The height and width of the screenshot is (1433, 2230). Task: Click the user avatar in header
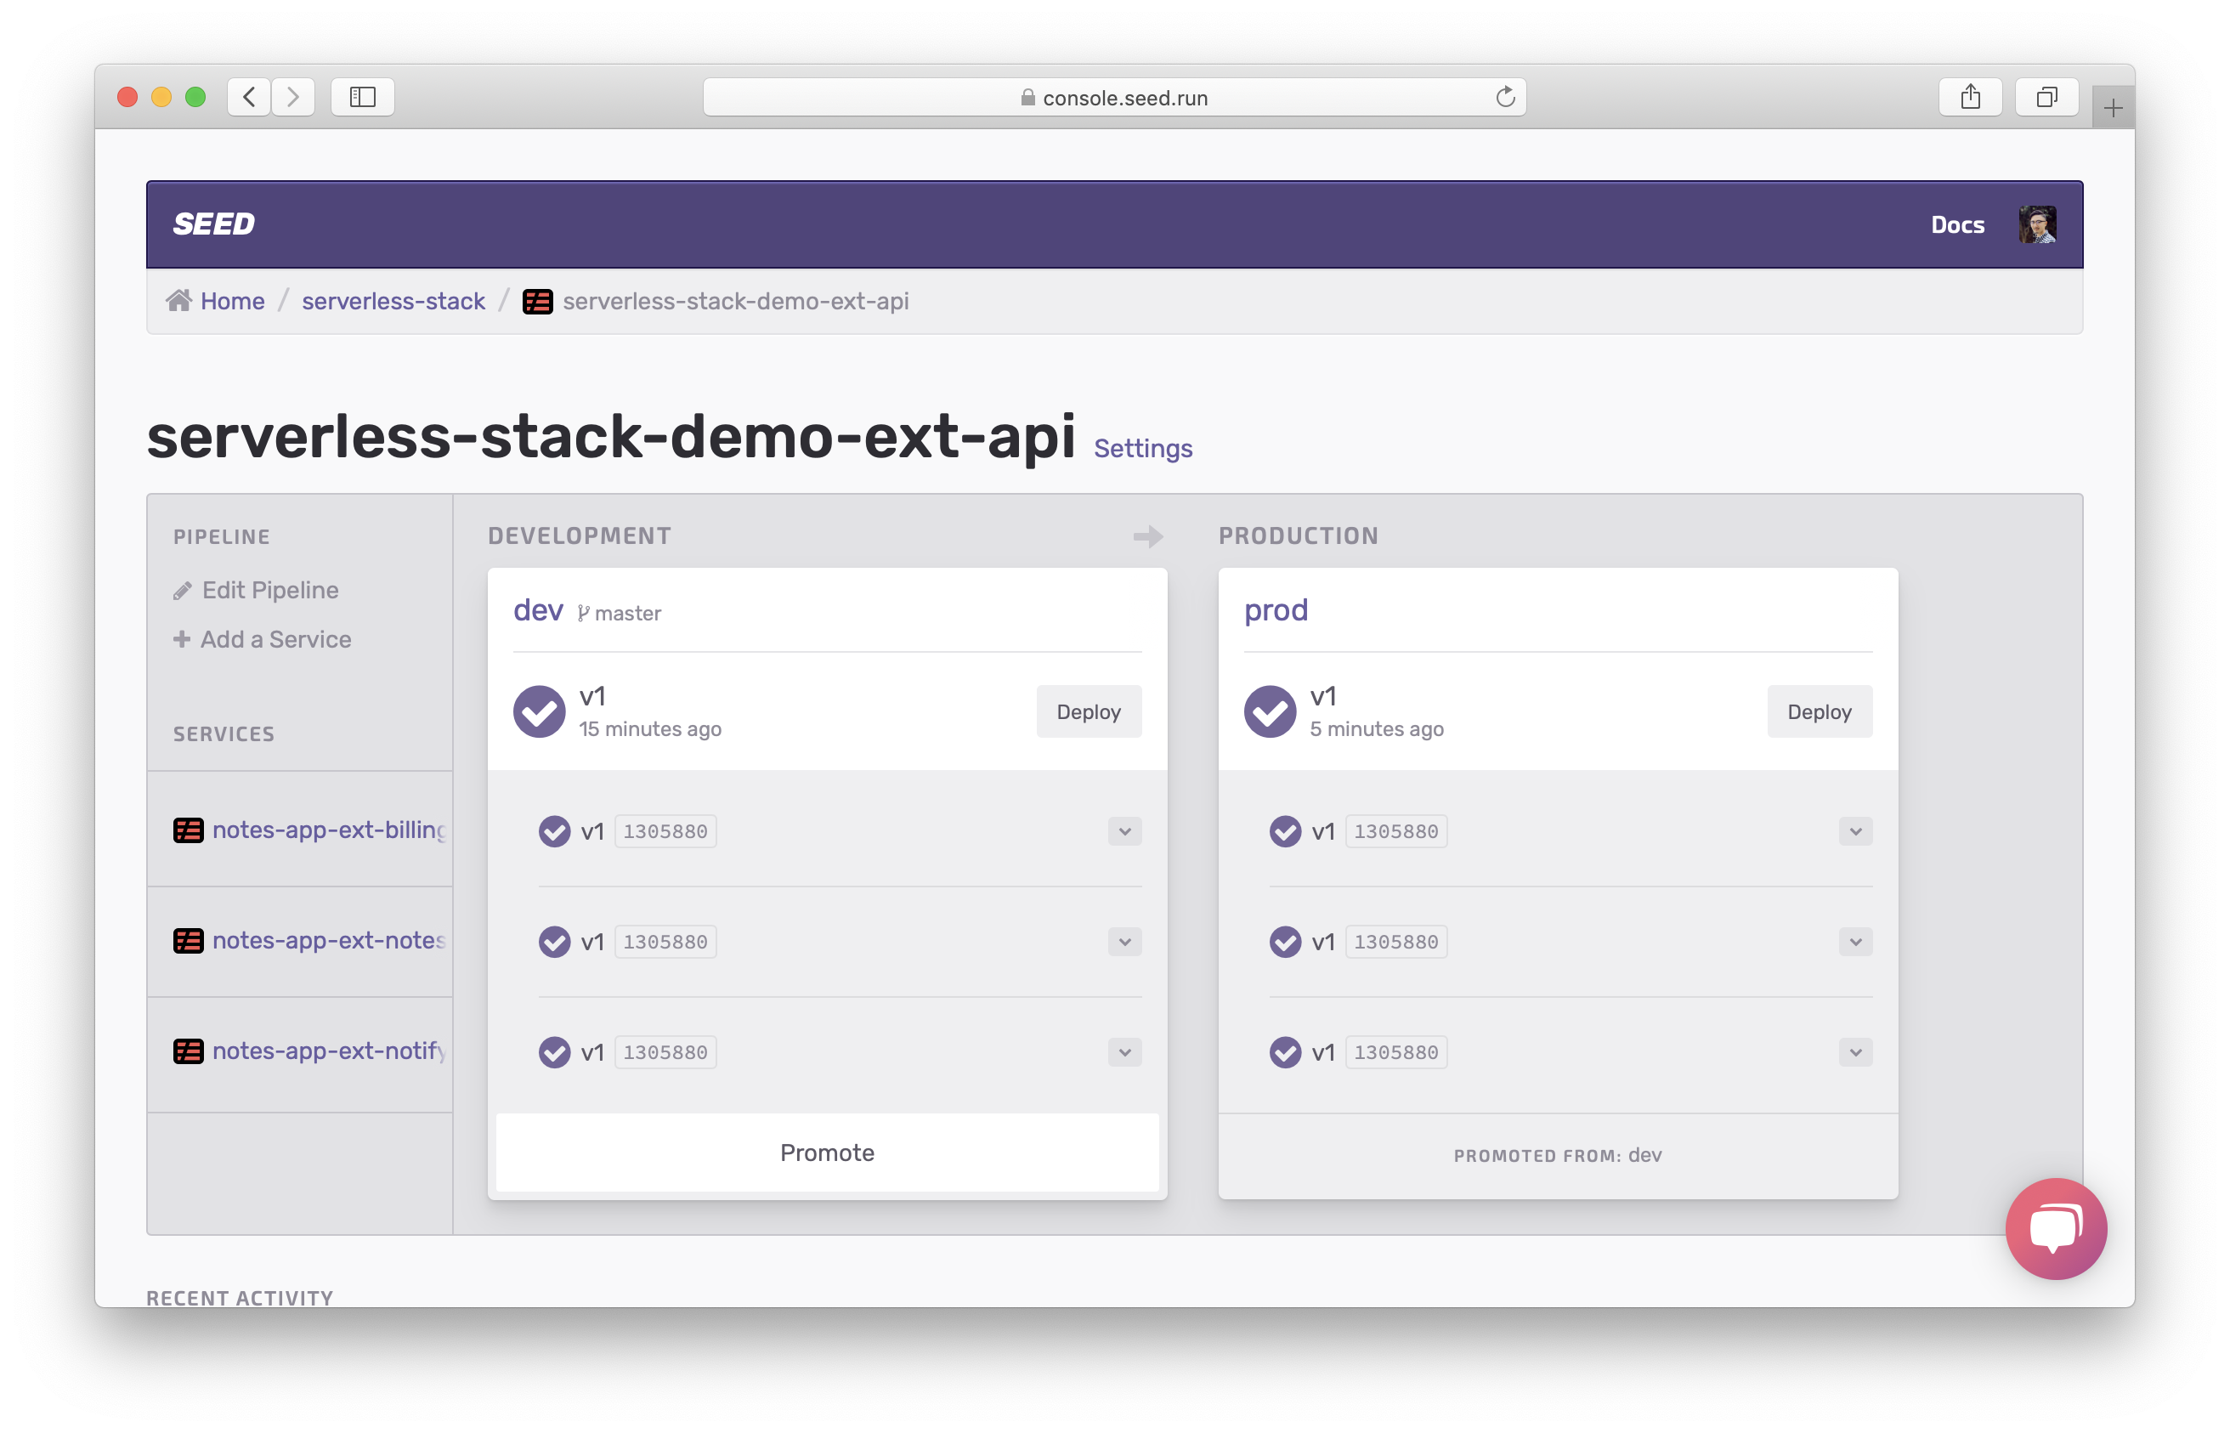pyautogui.click(x=2036, y=225)
